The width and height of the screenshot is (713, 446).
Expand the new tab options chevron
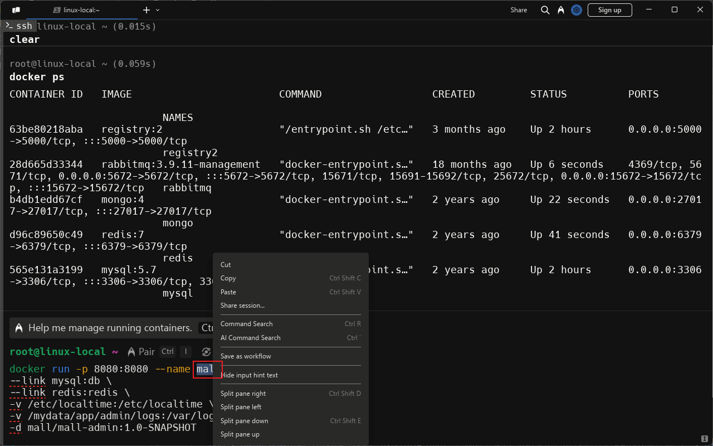point(158,10)
